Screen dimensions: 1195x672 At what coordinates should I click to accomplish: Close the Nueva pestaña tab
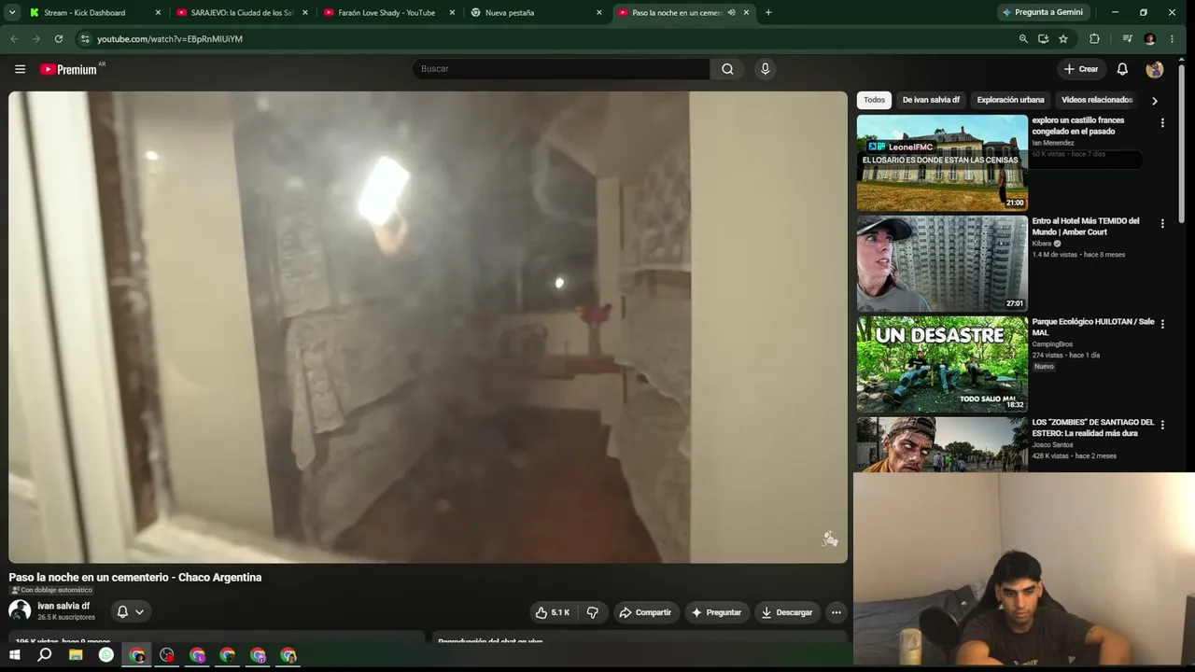click(x=599, y=13)
